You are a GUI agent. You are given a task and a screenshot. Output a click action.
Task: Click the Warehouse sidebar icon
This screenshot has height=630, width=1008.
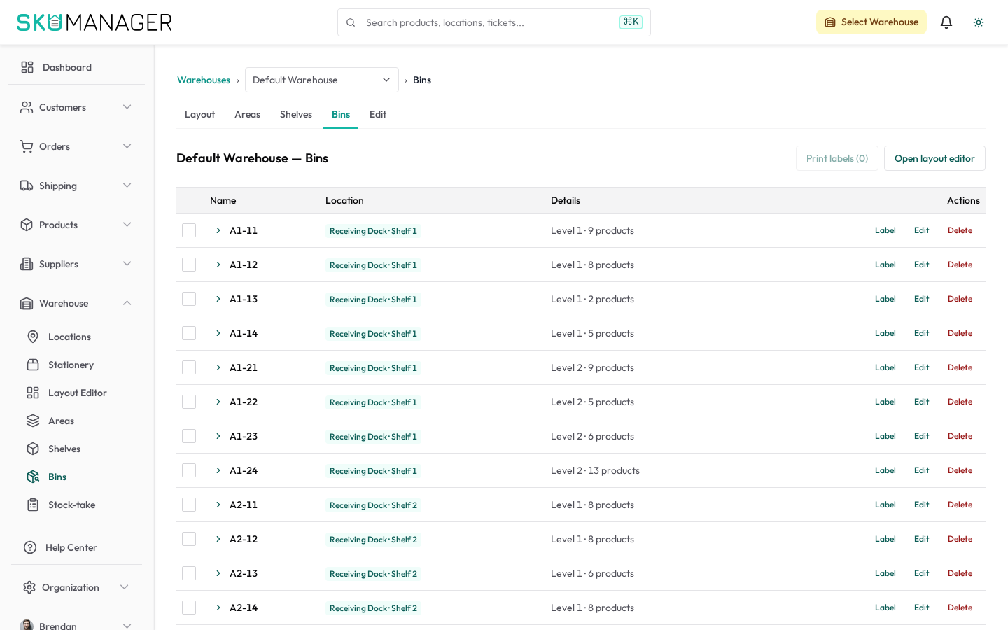coord(27,303)
